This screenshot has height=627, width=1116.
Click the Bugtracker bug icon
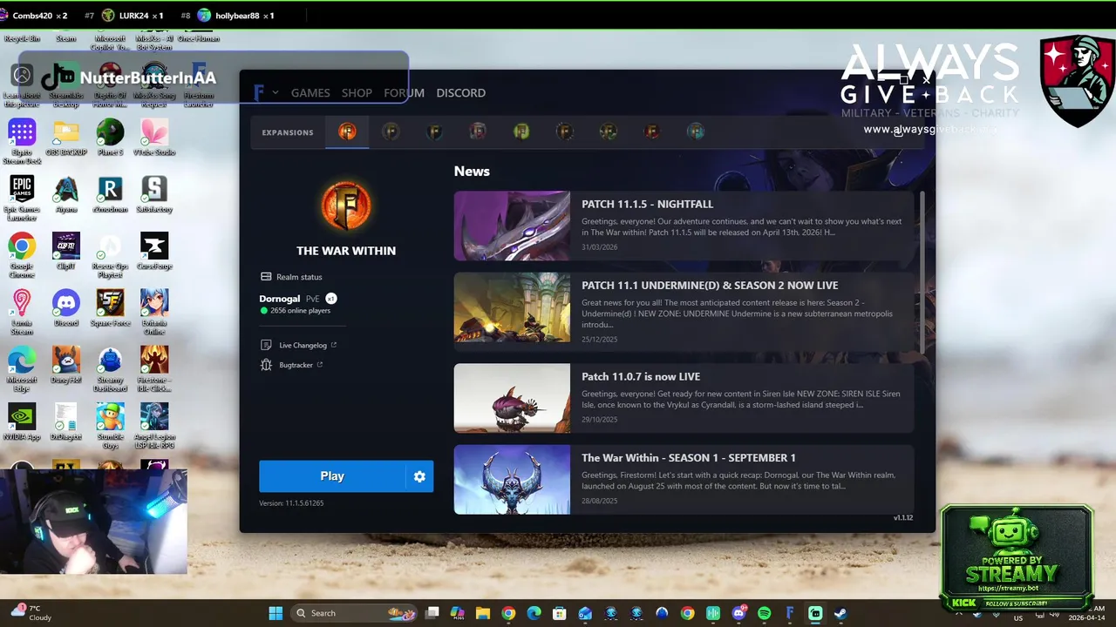tap(266, 365)
